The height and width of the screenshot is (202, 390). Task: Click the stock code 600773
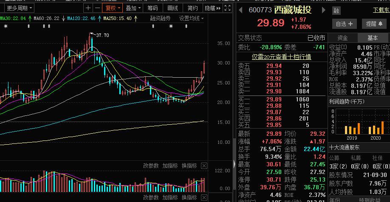tap(260, 10)
